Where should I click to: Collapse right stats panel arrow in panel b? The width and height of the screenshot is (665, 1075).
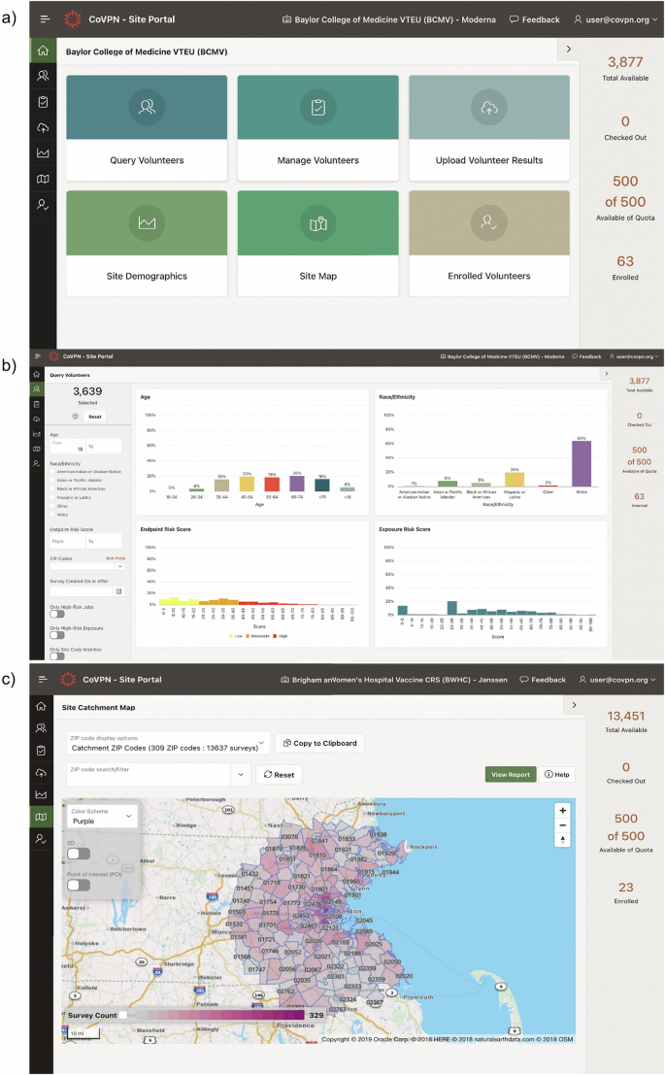click(606, 374)
